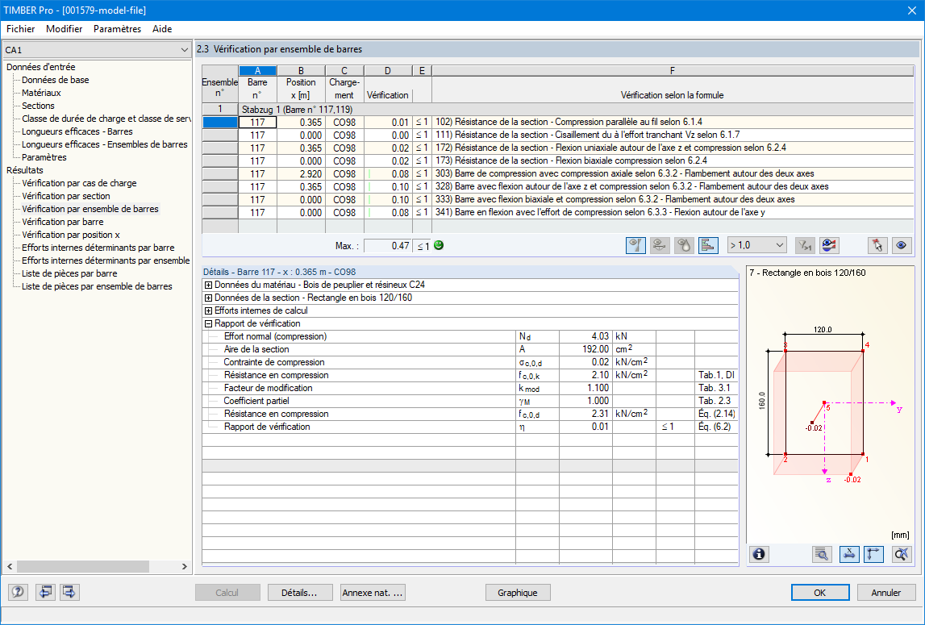Toggle the show-results-on-member diagram icon
Screen dimensions: 925x625
click(x=635, y=245)
